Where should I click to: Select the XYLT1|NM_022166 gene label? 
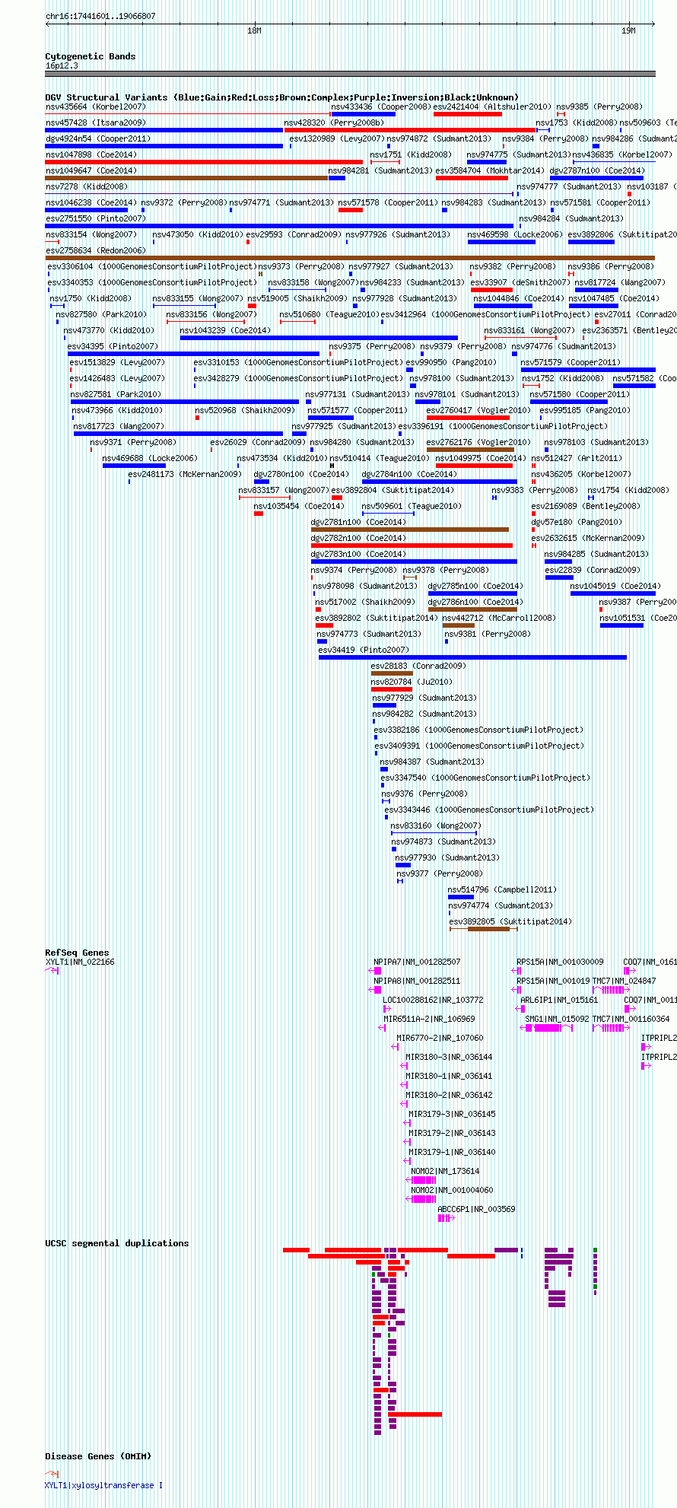coord(80,962)
